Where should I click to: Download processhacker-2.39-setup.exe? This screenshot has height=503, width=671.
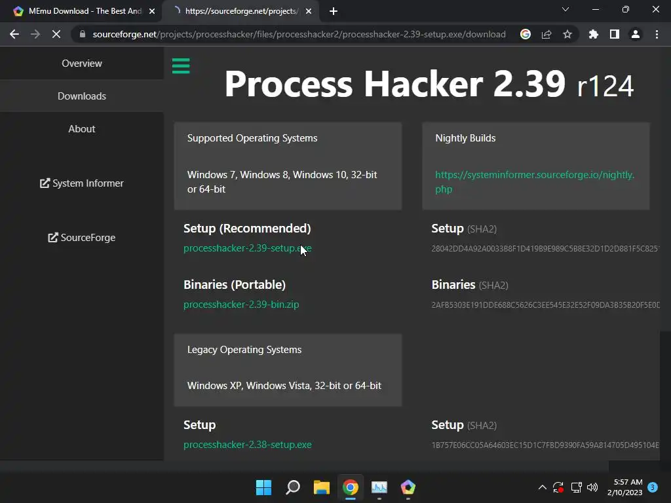247,248
